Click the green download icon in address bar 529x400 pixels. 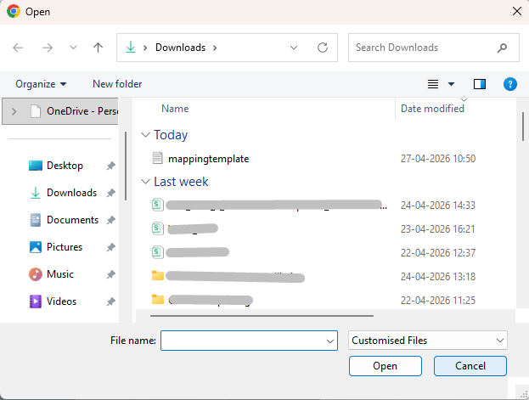pos(131,48)
